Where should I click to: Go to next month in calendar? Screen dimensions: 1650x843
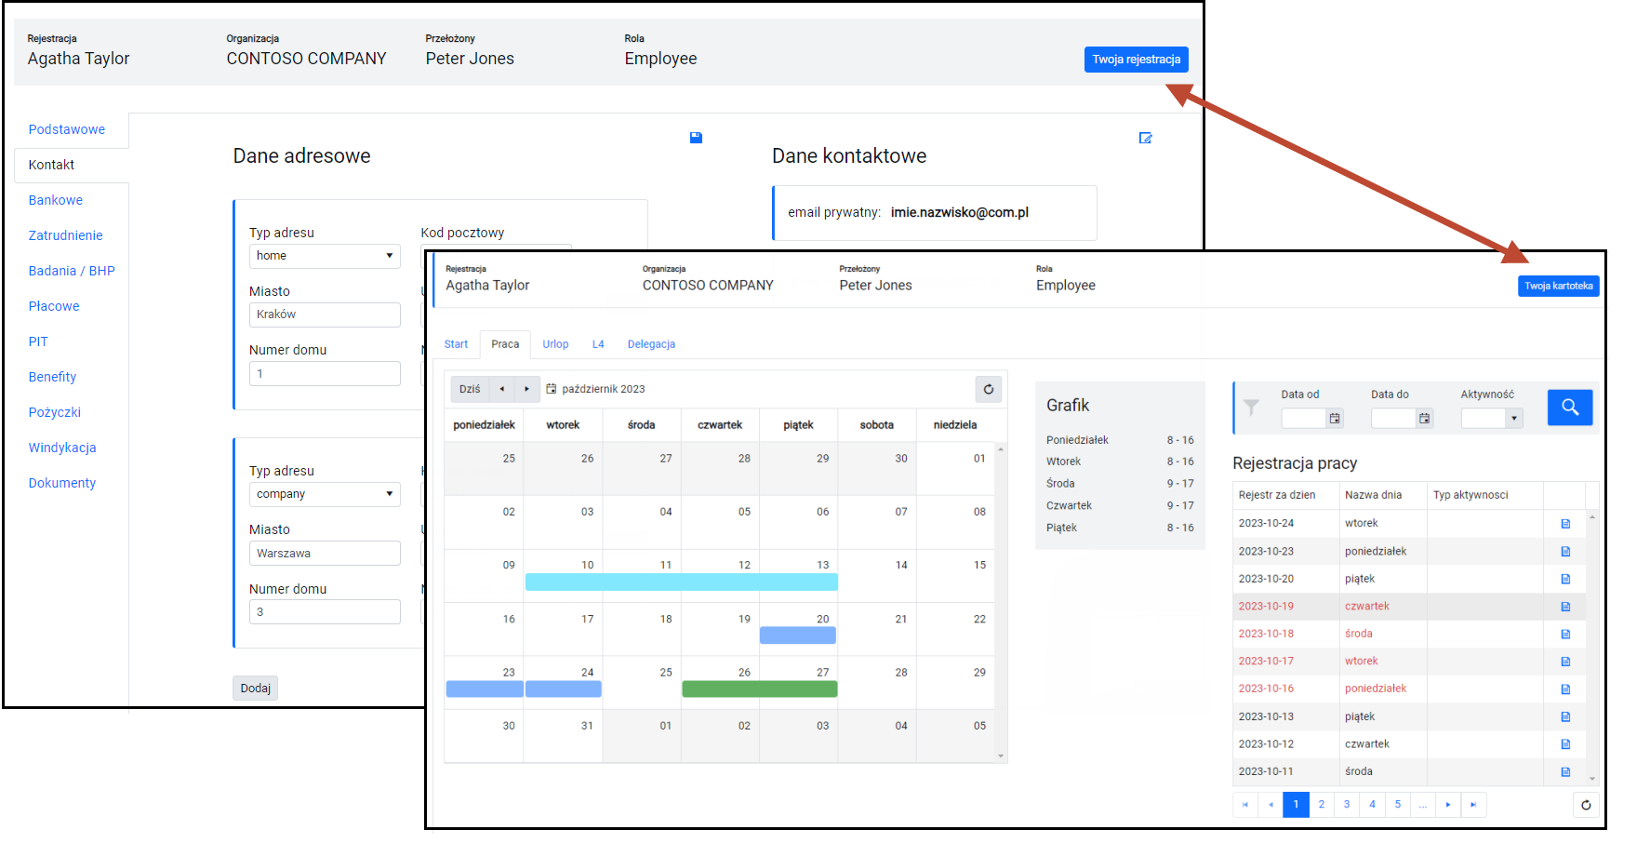[526, 389]
